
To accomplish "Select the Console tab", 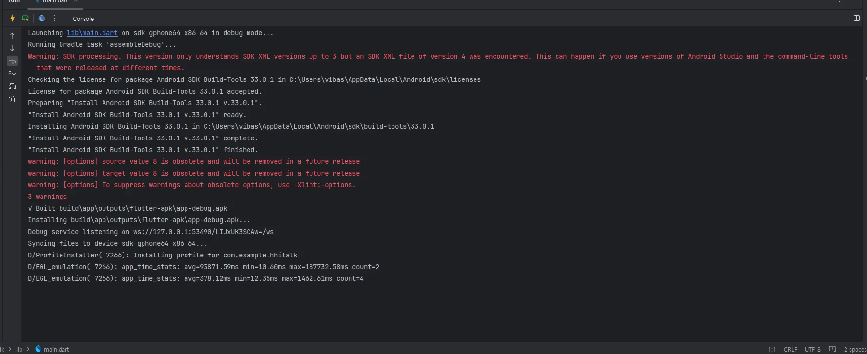I will pos(83,19).
